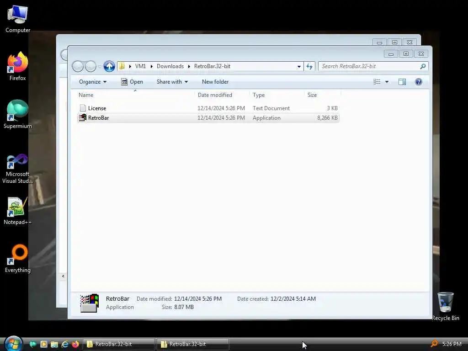Viewport: 468px width, 351px height.
Task: Open the recent pages dropdown arrow
Action: click(100, 67)
